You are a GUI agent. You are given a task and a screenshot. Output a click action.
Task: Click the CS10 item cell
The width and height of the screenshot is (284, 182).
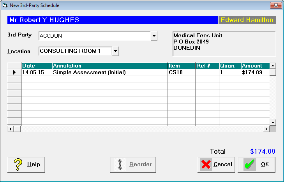[182, 72]
